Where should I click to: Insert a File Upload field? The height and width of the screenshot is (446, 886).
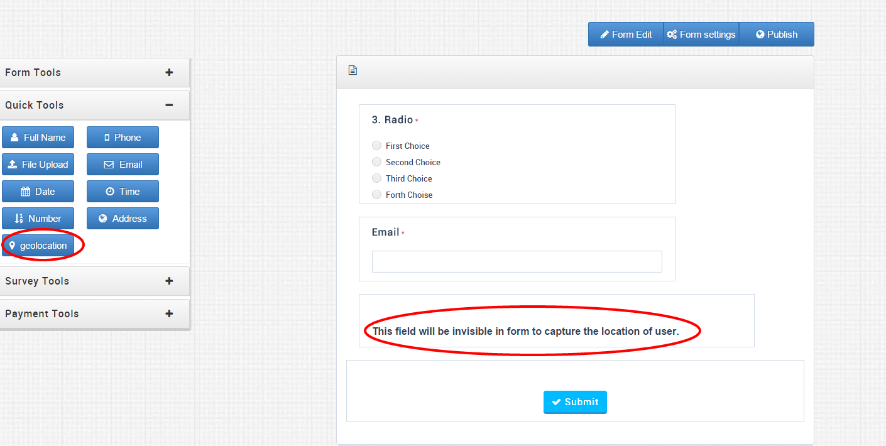coord(38,165)
